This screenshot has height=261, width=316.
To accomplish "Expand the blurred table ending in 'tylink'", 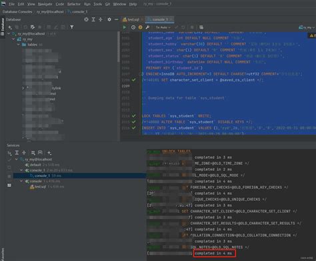I will pyautogui.click(x=23, y=88).
